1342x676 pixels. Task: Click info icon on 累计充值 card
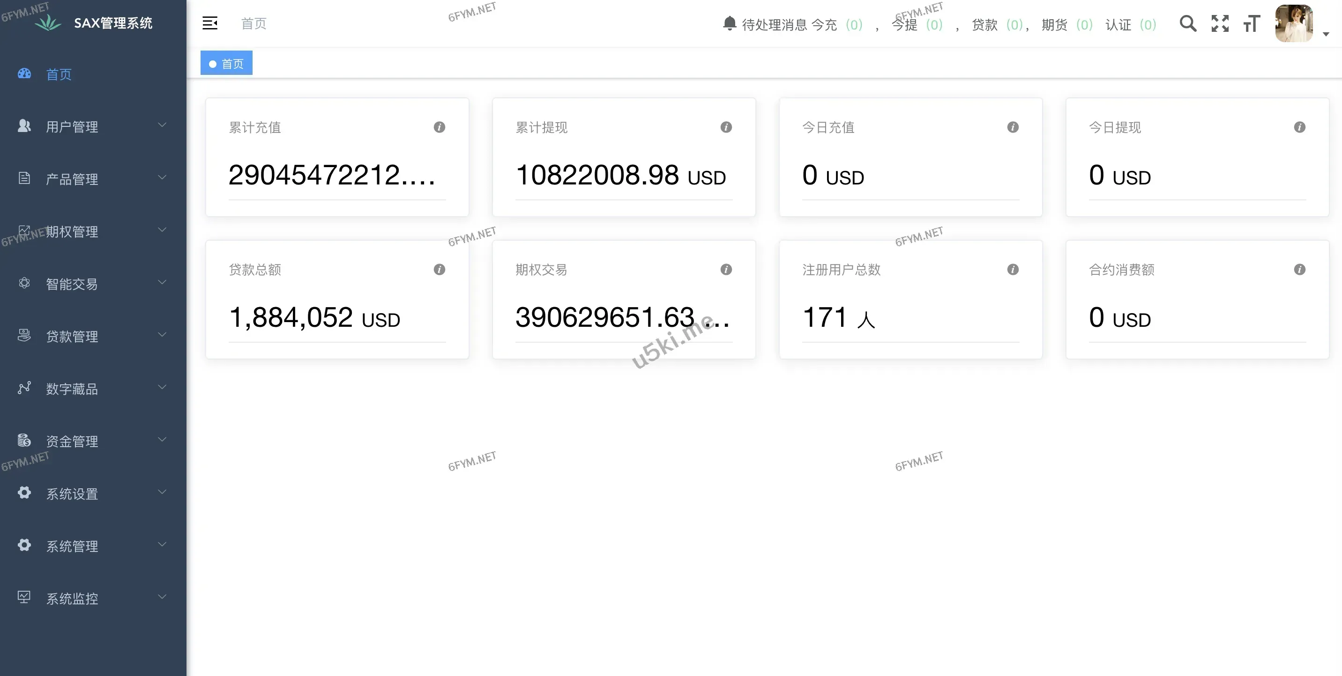pyautogui.click(x=439, y=127)
